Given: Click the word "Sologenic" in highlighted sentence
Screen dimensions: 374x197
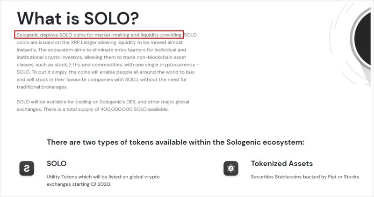Looking at the screenshot, I should pos(28,35).
